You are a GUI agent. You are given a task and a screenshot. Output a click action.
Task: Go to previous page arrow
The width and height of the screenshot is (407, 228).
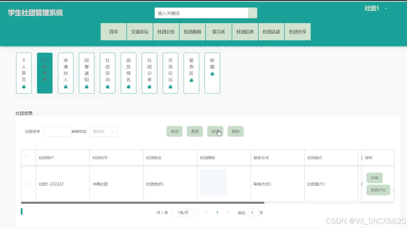207,212
